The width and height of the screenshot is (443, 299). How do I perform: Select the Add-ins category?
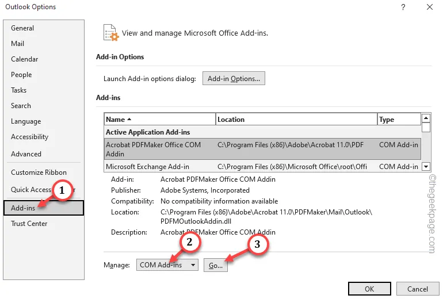44,208
